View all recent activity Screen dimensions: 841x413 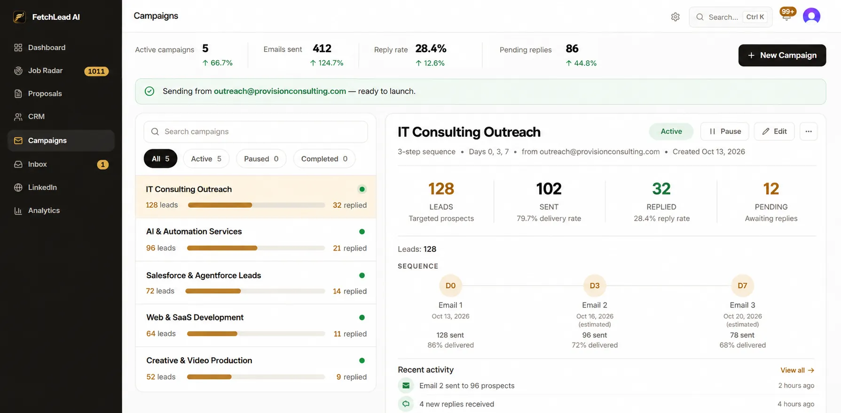click(797, 370)
